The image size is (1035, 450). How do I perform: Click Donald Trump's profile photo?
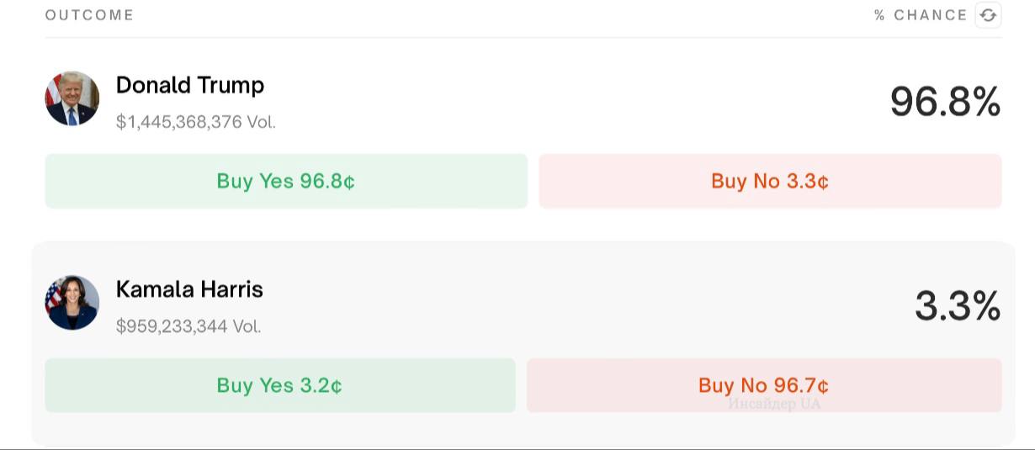pyautogui.click(x=72, y=98)
